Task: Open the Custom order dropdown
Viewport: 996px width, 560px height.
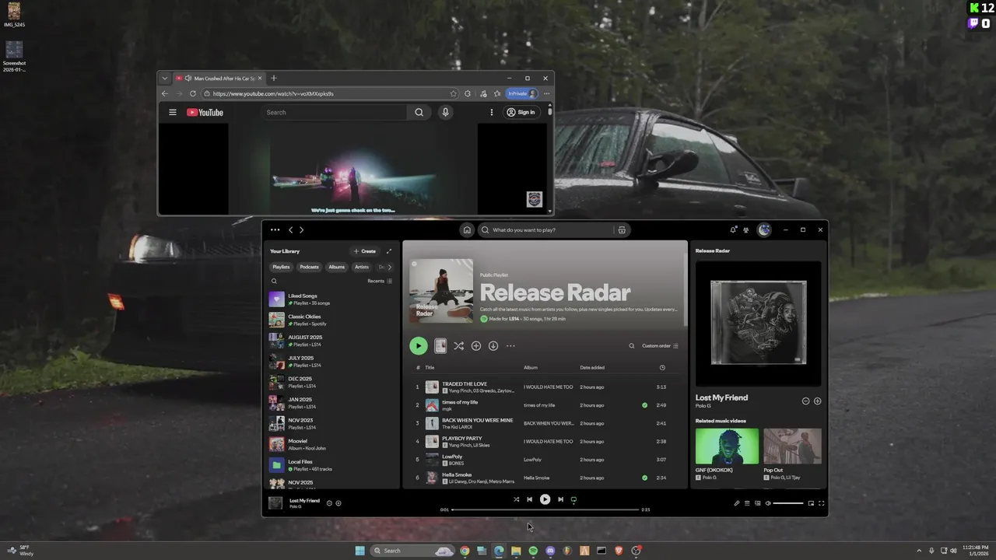Action: pos(660,346)
